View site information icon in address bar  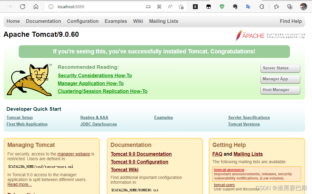tap(51, 7)
